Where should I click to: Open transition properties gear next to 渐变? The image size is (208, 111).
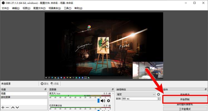159,94
